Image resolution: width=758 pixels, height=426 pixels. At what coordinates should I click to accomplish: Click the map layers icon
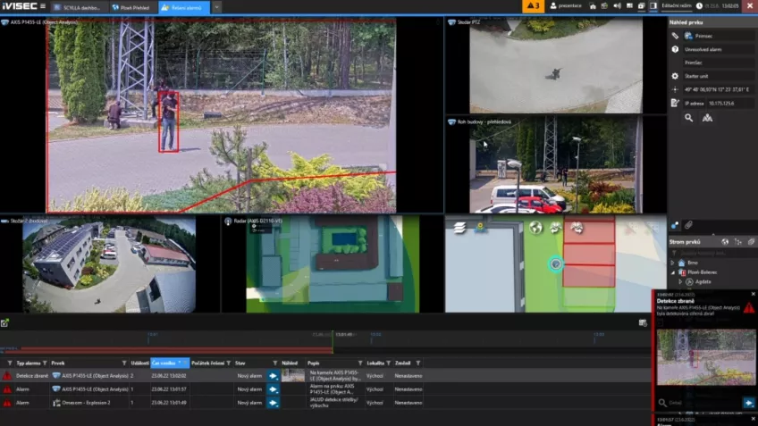(x=459, y=227)
